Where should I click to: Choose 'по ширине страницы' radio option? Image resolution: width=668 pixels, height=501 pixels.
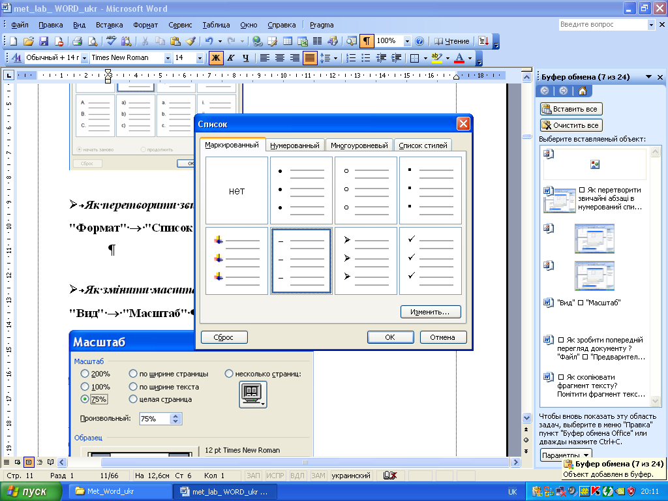tap(133, 374)
